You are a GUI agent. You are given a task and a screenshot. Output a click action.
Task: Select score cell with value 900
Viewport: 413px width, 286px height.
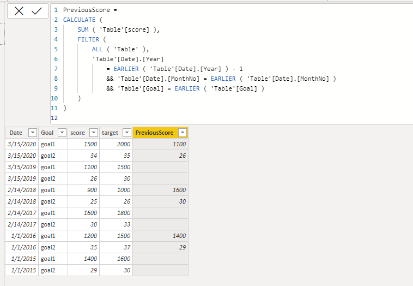(83, 190)
